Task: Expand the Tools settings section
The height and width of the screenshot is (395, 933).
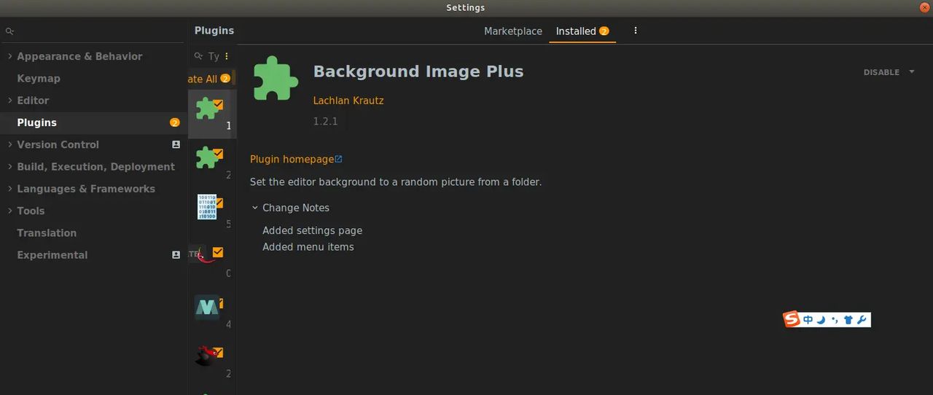Action: tap(9, 211)
